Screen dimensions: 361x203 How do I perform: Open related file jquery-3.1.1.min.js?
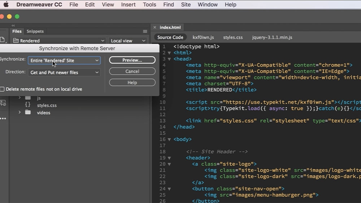click(272, 37)
